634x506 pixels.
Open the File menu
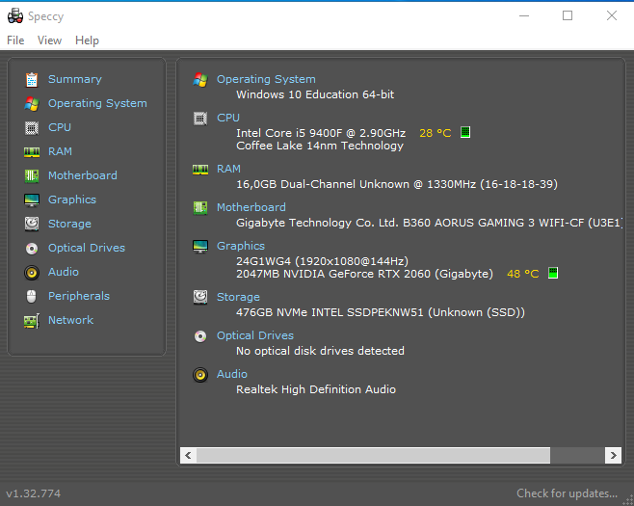point(15,40)
